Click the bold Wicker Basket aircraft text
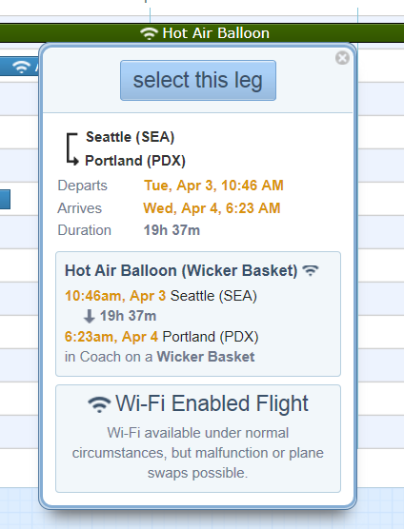The height and width of the screenshot is (529, 404). tap(206, 357)
